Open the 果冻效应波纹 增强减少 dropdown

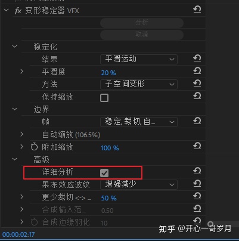pos(139,184)
